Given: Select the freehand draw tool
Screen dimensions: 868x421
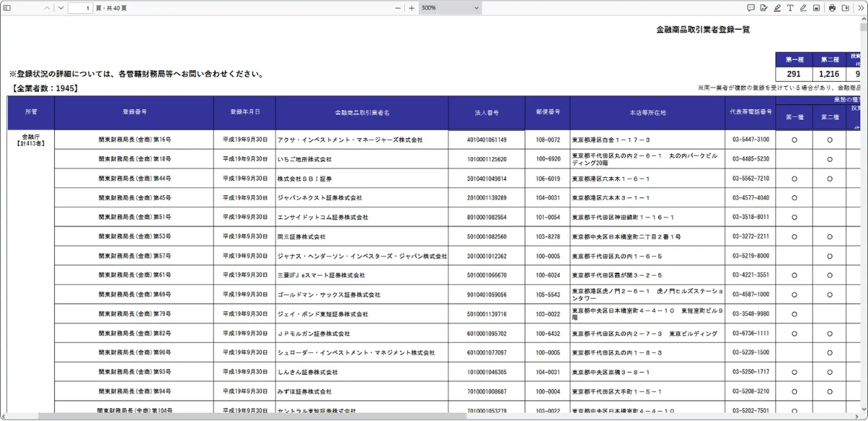Looking at the screenshot, I should click(803, 8).
